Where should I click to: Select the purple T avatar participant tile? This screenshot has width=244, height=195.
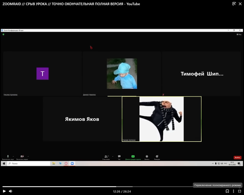(x=42, y=74)
